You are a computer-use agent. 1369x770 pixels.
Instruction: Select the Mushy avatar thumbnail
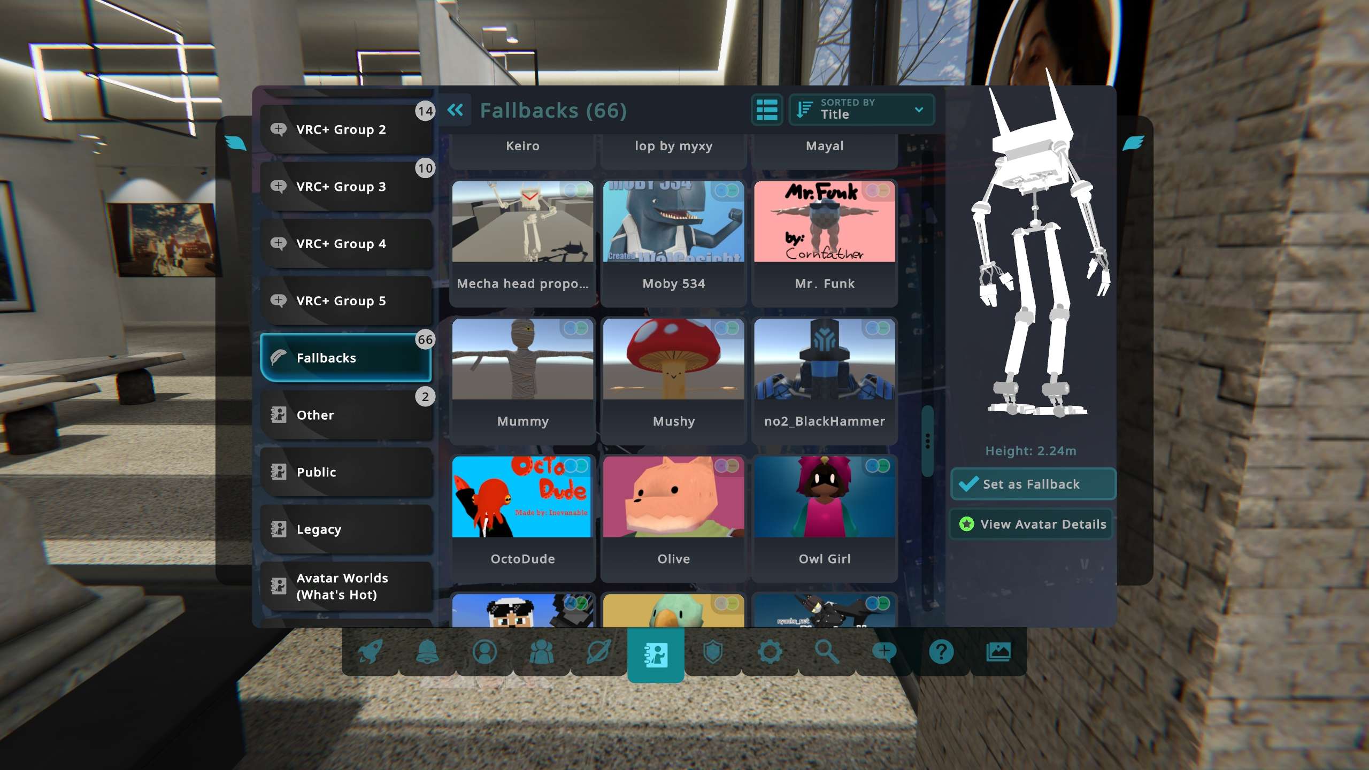pyautogui.click(x=673, y=359)
